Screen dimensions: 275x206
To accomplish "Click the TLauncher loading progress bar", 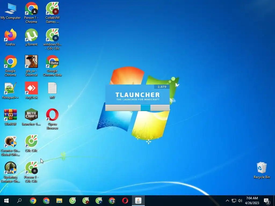I will point(137,108).
